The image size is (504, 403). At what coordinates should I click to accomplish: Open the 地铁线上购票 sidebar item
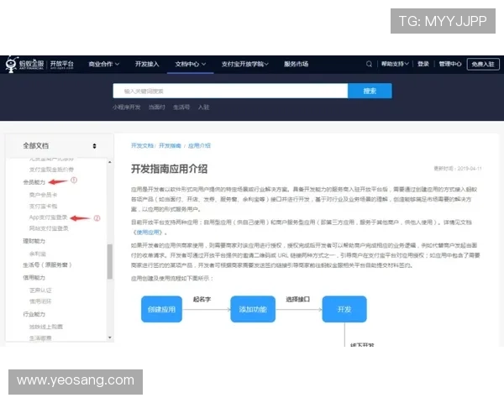[46, 327]
